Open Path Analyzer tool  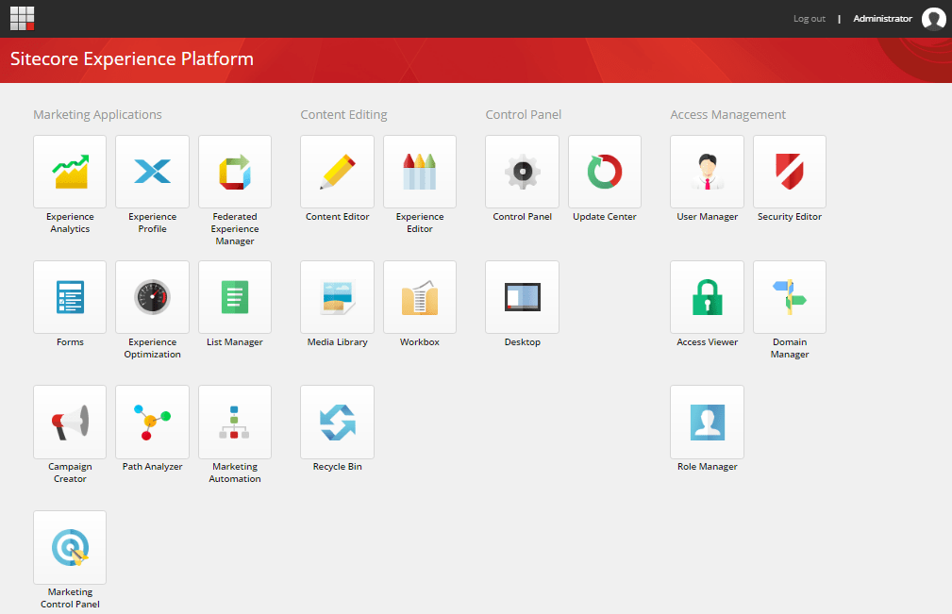pyautogui.click(x=152, y=422)
